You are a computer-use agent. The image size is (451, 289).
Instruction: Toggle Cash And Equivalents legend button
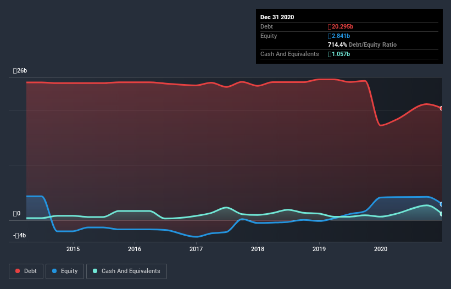126,271
